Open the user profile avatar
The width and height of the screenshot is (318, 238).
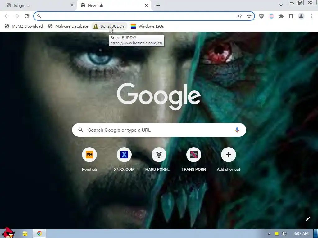point(301,16)
